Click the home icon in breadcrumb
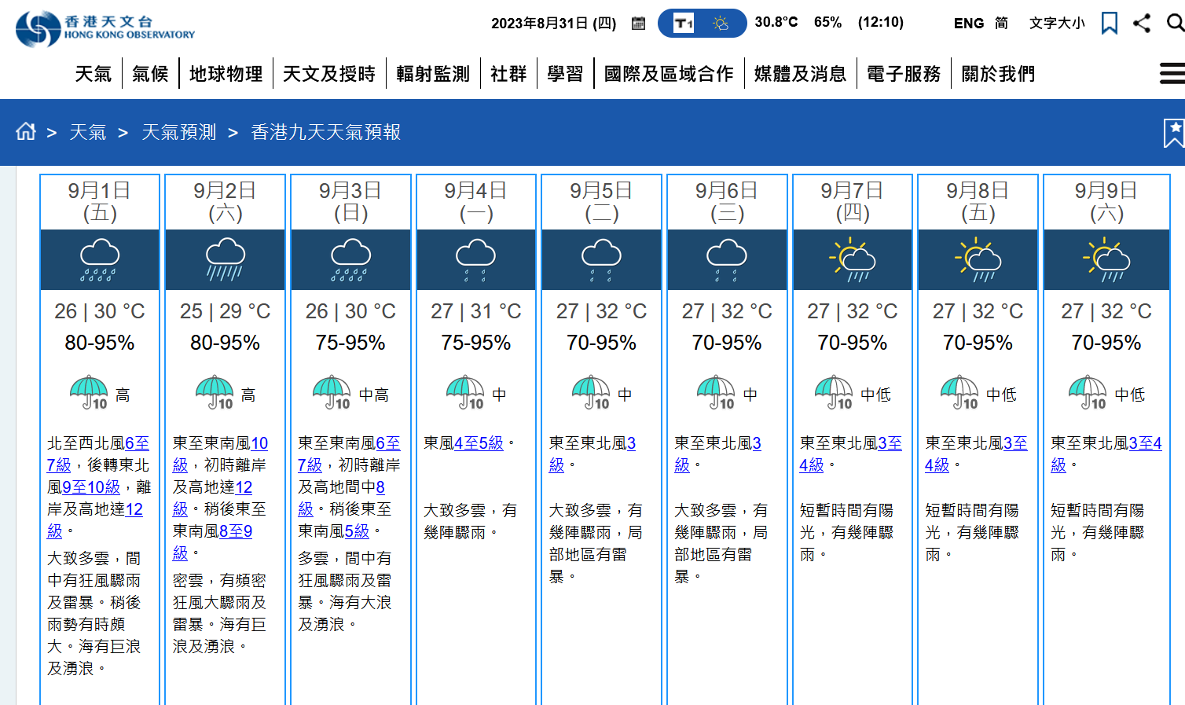Viewport: 1185px width, 705px height. pos(26,131)
